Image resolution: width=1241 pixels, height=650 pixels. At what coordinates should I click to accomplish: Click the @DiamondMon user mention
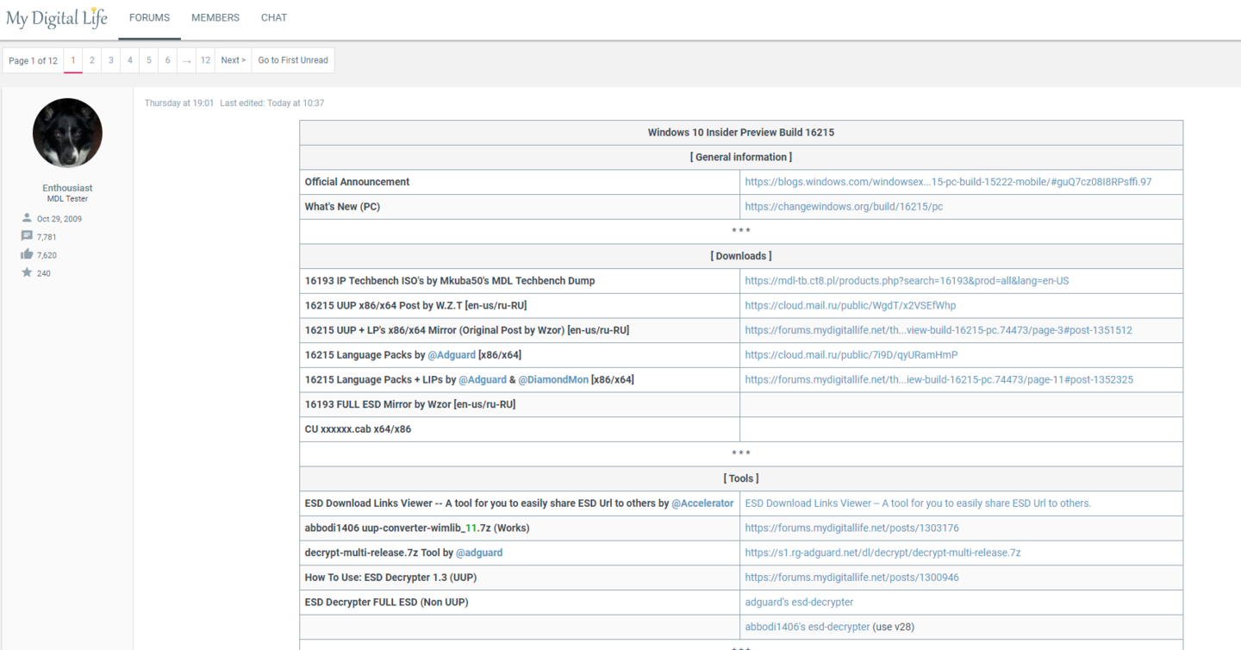[x=552, y=379]
